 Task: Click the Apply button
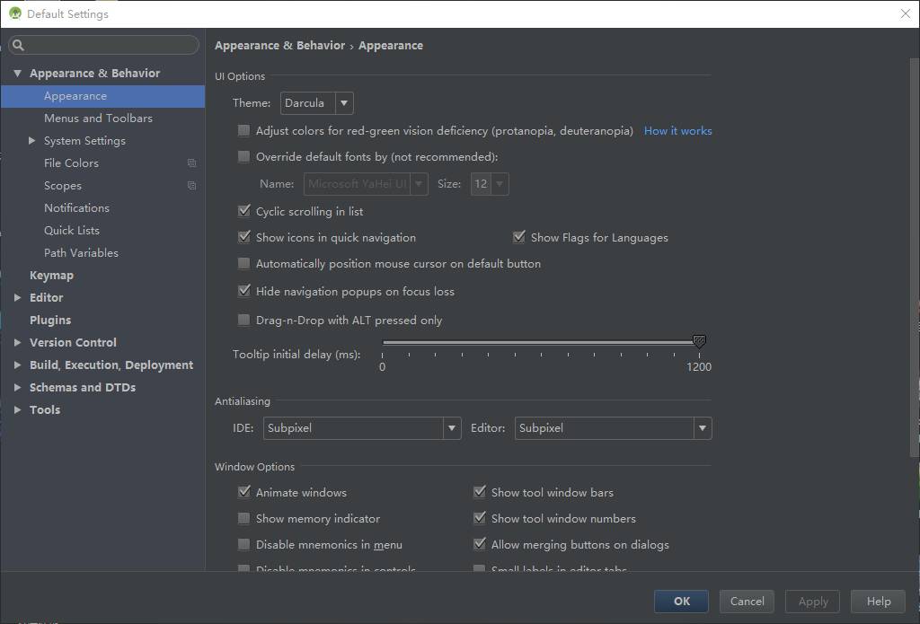(x=812, y=602)
